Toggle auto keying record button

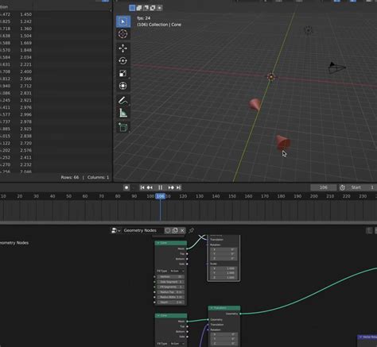pos(126,187)
